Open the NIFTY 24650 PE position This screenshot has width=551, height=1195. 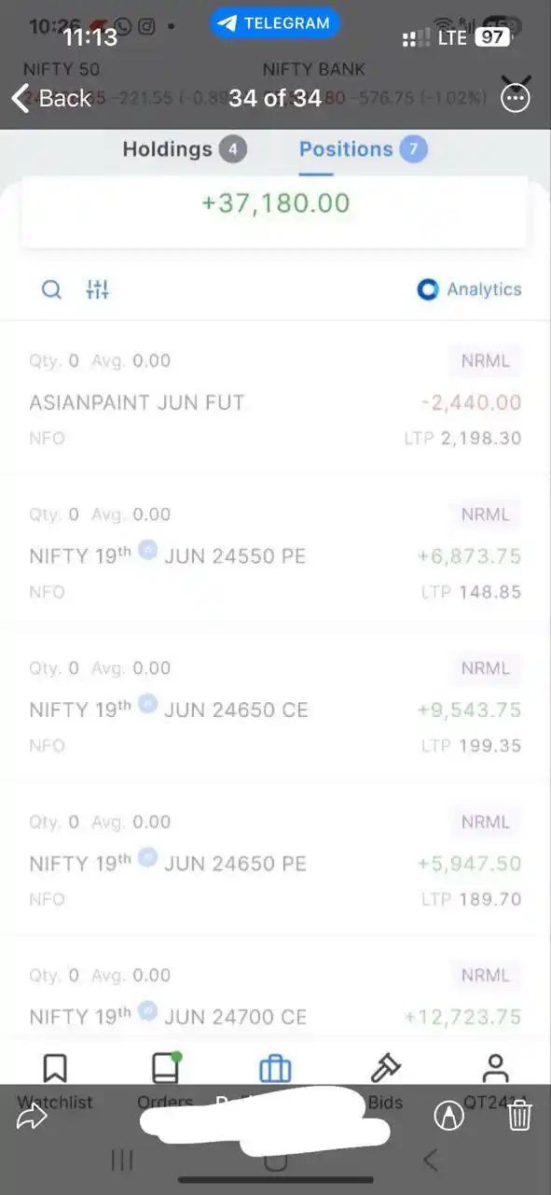click(275, 861)
